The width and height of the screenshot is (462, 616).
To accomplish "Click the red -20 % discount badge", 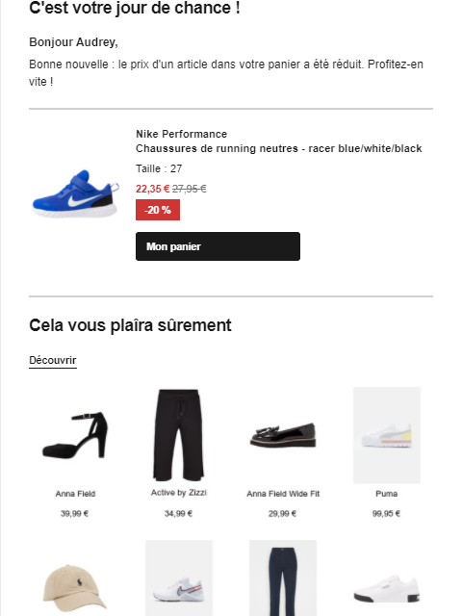I will point(158,210).
